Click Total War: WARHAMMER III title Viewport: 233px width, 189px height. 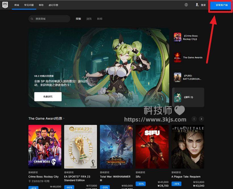tap(115, 178)
